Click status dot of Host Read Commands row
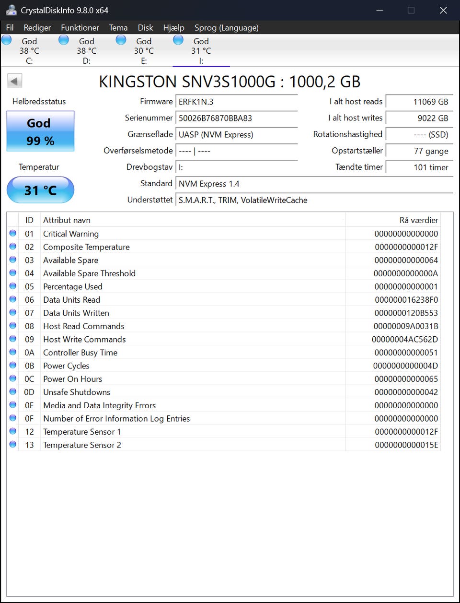 [x=13, y=326]
